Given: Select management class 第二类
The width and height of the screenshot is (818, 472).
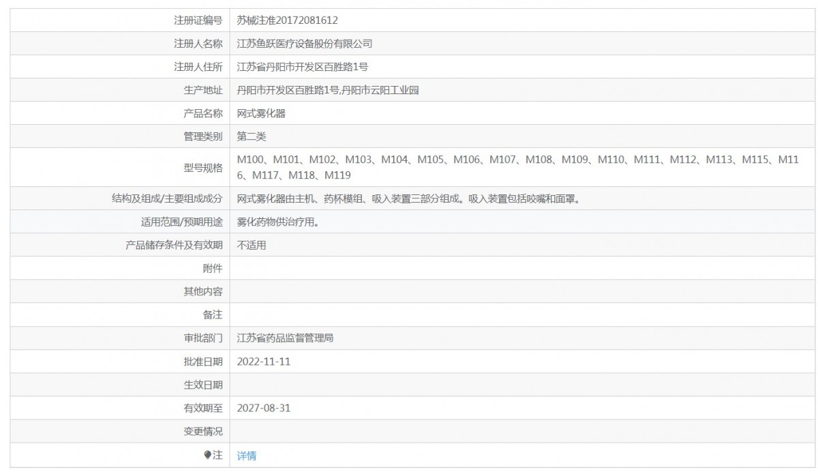Looking at the screenshot, I should click(252, 136).
